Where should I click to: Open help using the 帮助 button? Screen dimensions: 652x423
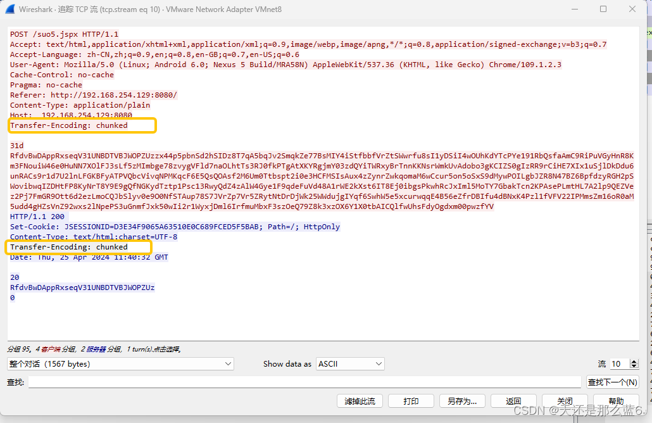click(x=616, y=400)
